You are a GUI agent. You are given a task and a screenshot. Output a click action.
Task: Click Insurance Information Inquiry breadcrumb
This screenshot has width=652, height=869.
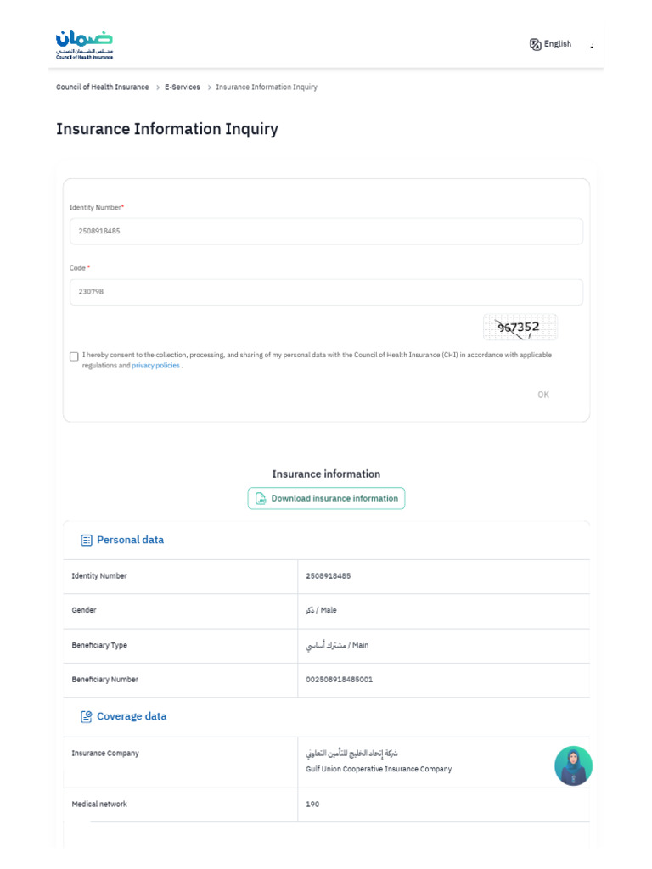coord(267,87)
